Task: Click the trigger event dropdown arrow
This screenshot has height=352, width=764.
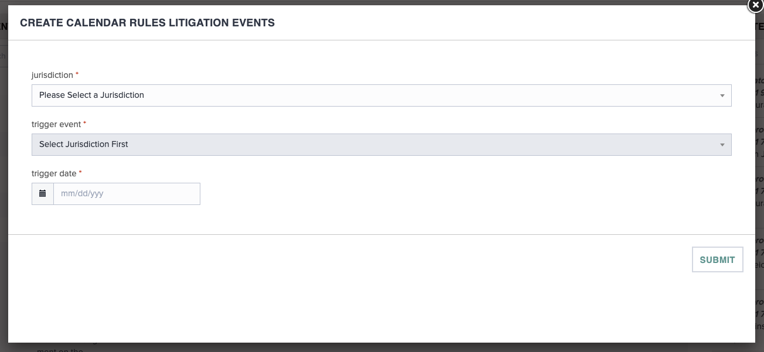Action: point(722,145)
